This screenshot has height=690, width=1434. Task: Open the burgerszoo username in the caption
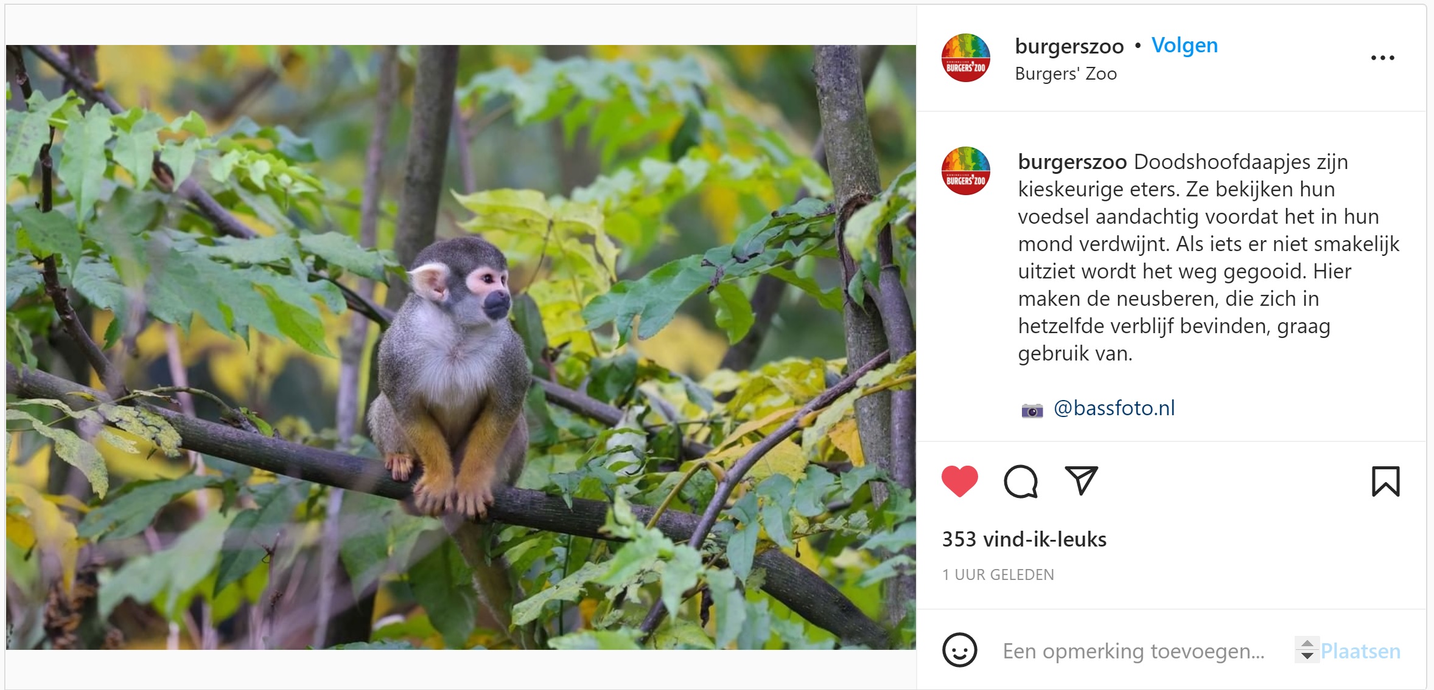coord(1072,162)
